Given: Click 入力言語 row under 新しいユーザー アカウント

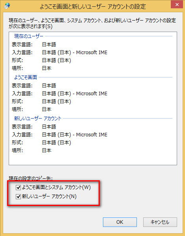Looking at the screenshot, I should (x=60, y=135).
